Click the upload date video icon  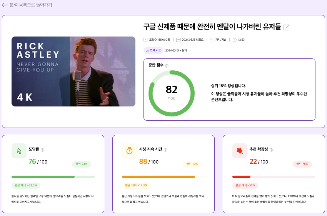click(x=178, y=40)
